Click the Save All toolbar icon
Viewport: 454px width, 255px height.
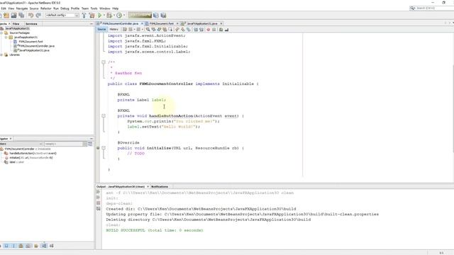[21, 16]
